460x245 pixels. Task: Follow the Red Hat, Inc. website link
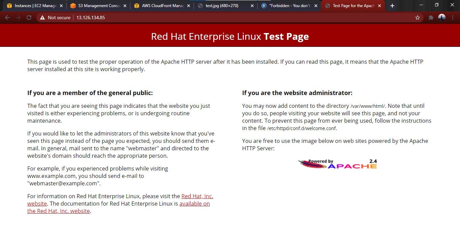click(120, 200)
